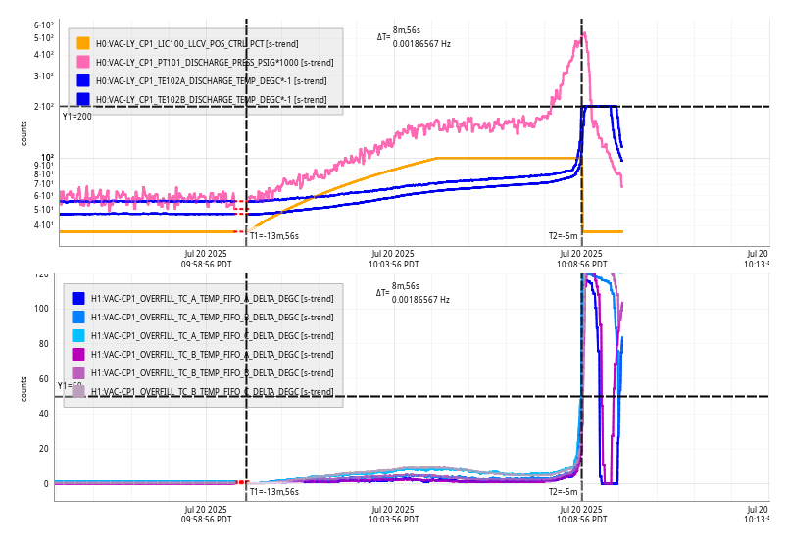This screenshot has height=540, width=788.
Task: Select the T2 cursor label in upper plot
Action: click(x=563, y=235)
